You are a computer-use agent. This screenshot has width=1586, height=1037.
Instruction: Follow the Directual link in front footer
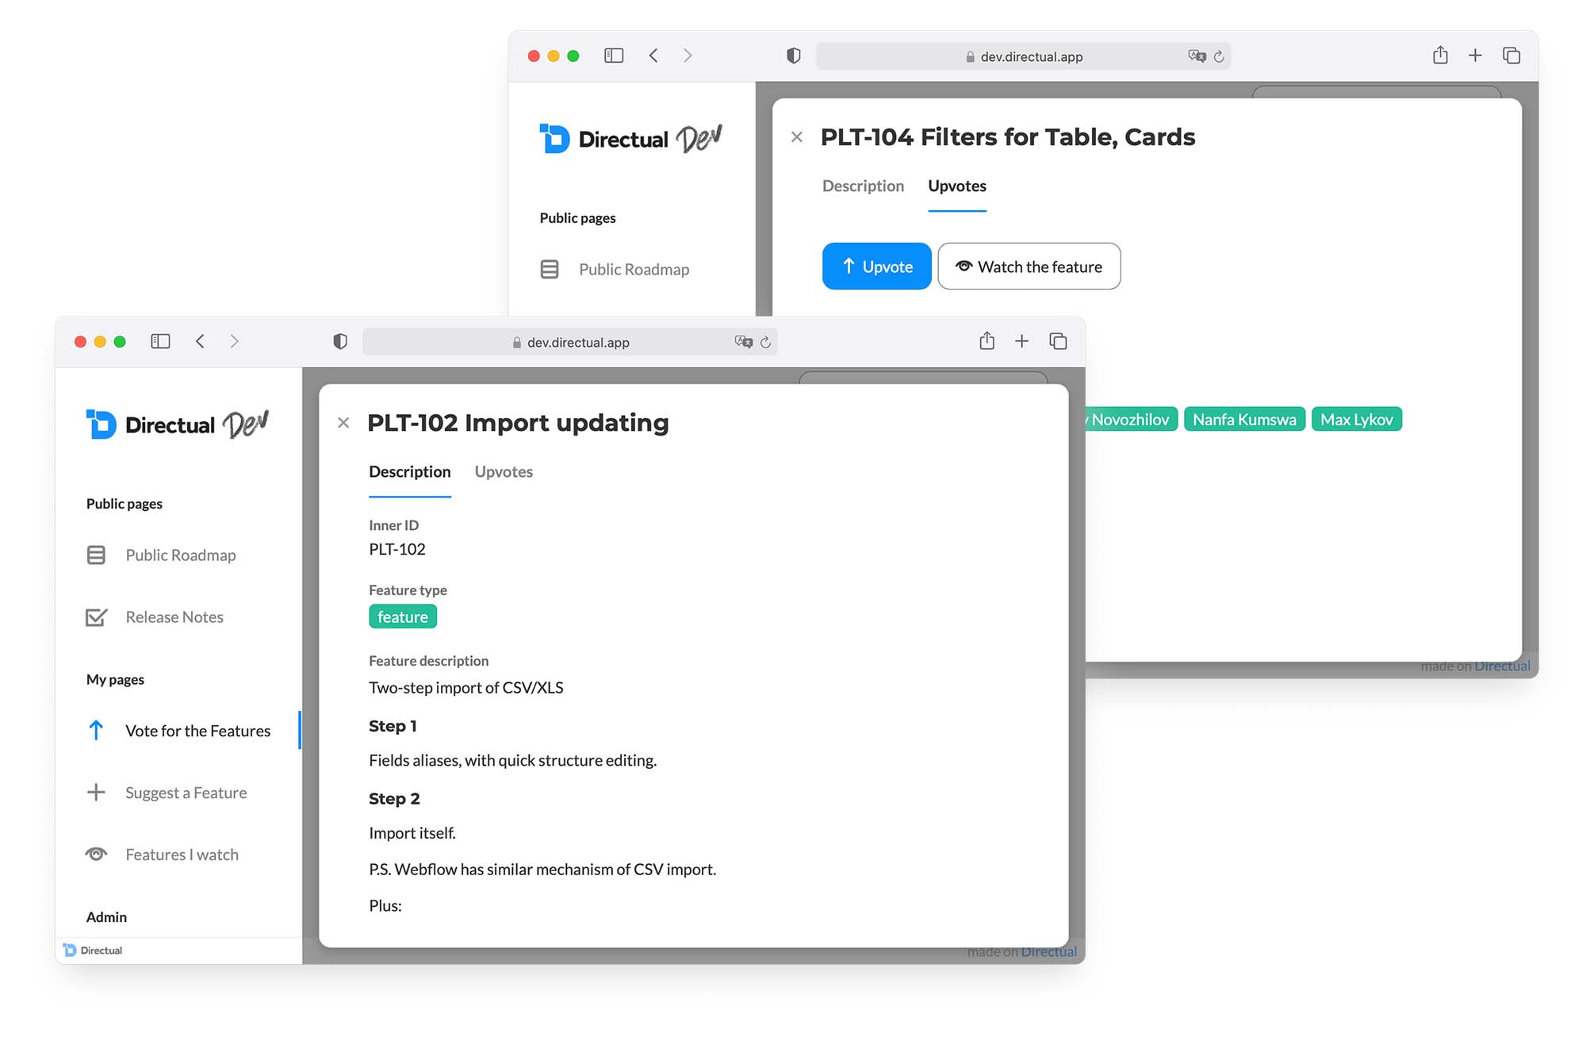click(x=1048, y=951)
